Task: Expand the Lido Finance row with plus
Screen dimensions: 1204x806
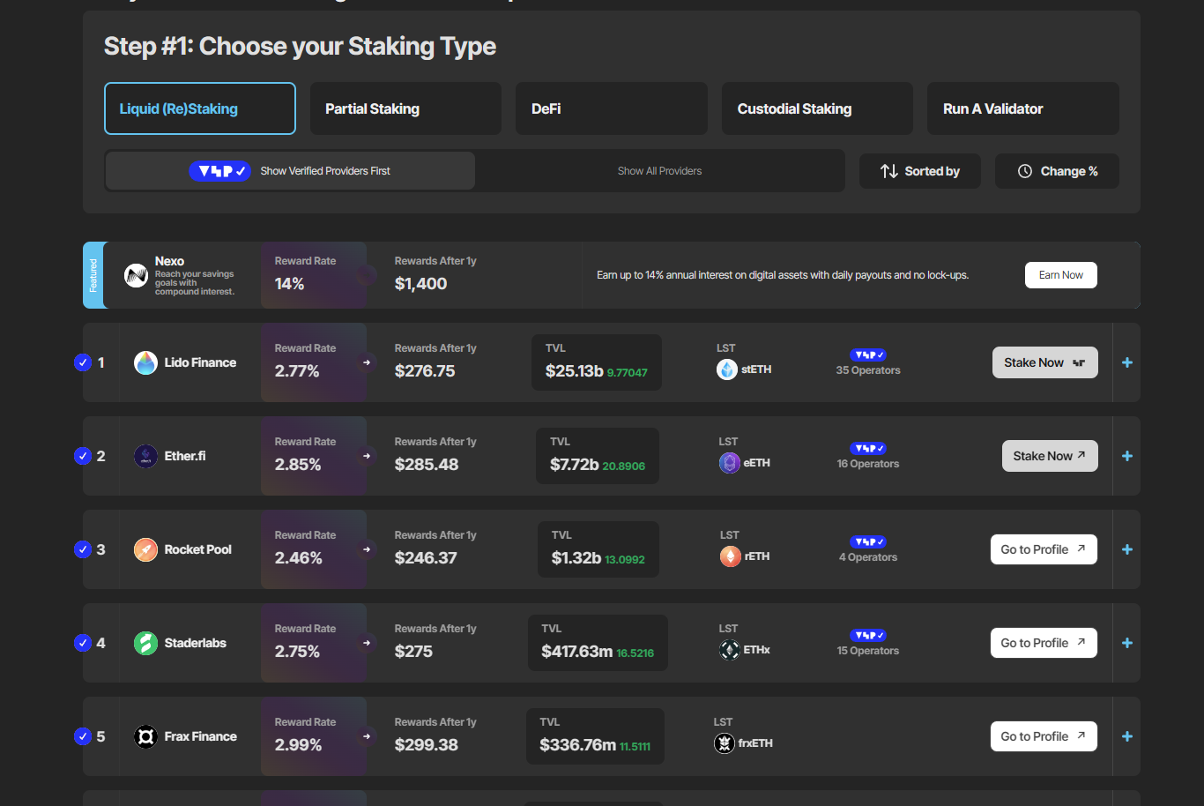Action: click(1127, 362)
